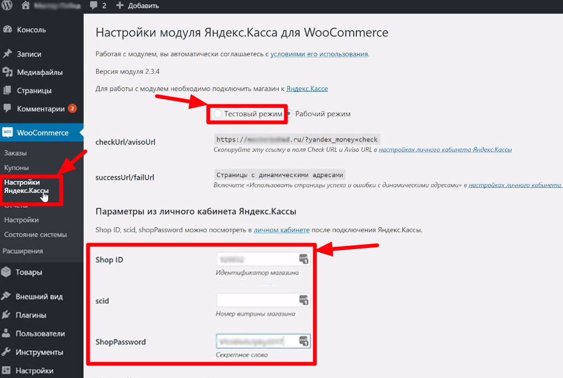The image size is (563, 378).
Task: Open the WooCommerce Настройки submenu item
Action: tap(21, 220)
